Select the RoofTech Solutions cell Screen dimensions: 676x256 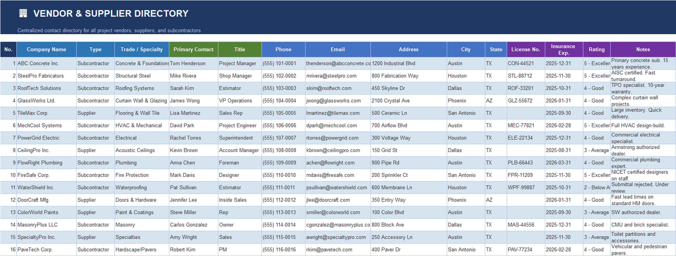tap(46, 88)
